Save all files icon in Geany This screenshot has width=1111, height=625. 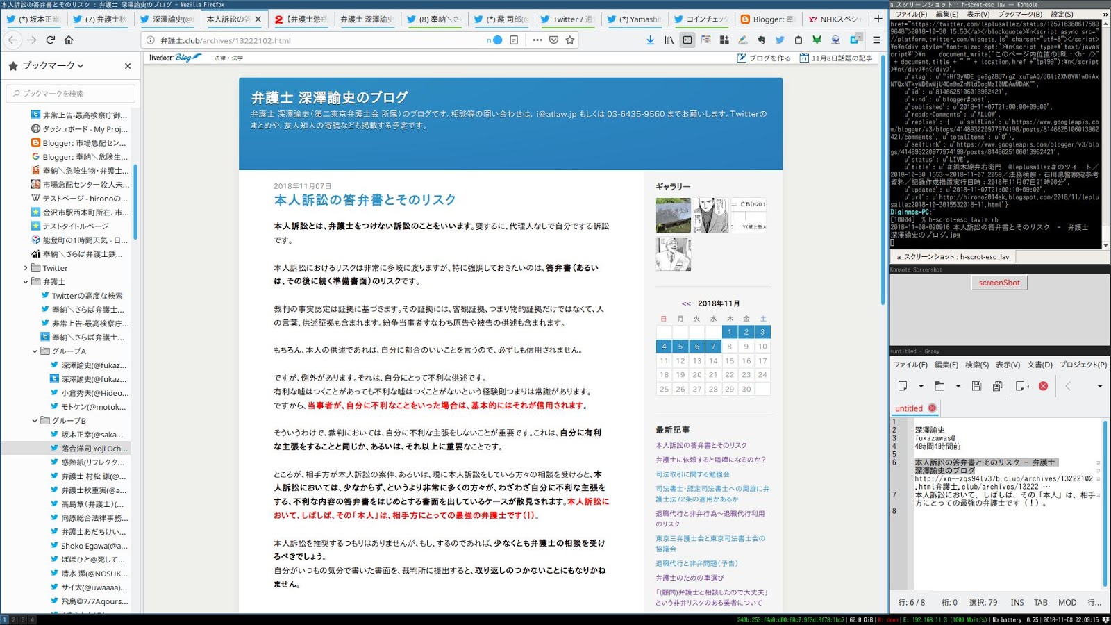pyautogui.click(x=997, y=386)
